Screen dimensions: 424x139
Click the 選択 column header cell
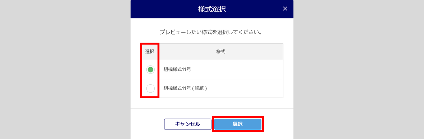(x=150, y=52)
